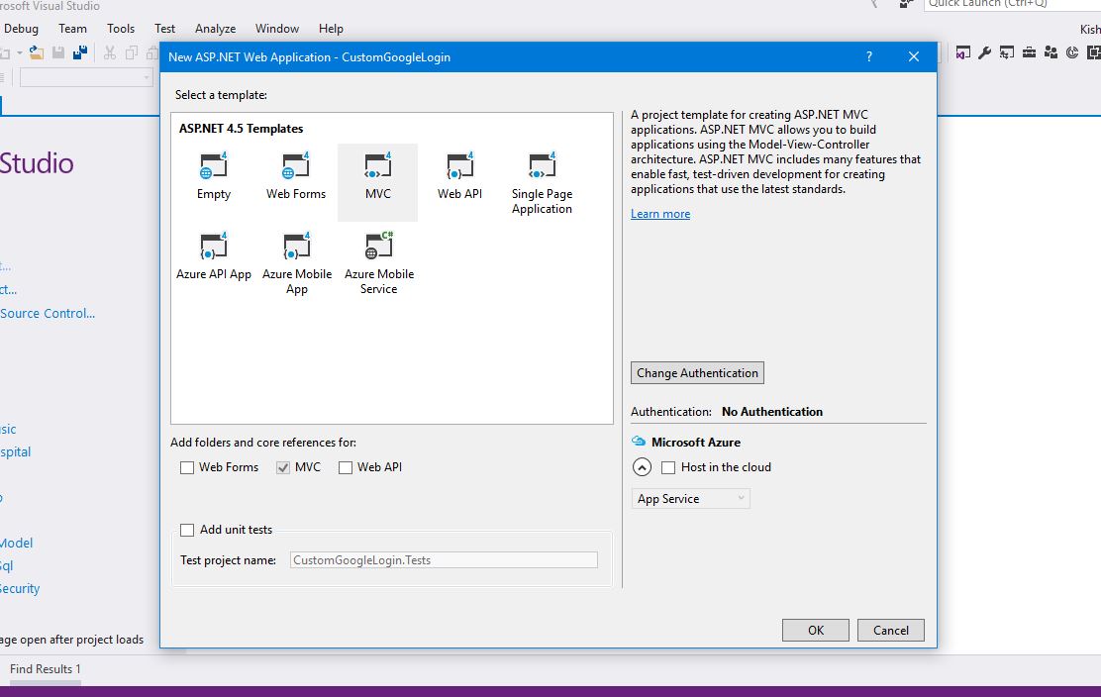Image resolution: width=1101 pixels, height=697 pixels.
Task: Select the Web Forms template icon
Action: click(296, 165)
